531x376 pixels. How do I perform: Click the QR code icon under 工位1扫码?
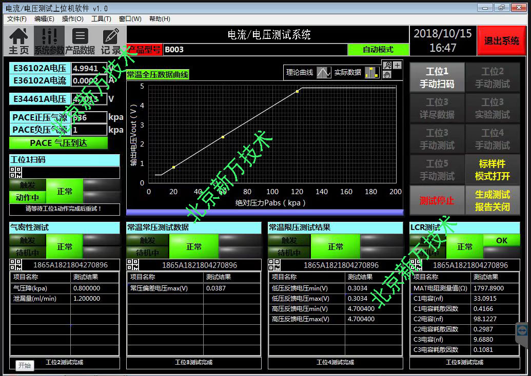[15, 173]
